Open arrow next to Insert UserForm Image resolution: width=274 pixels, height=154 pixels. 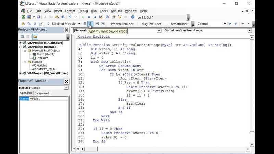34,17
